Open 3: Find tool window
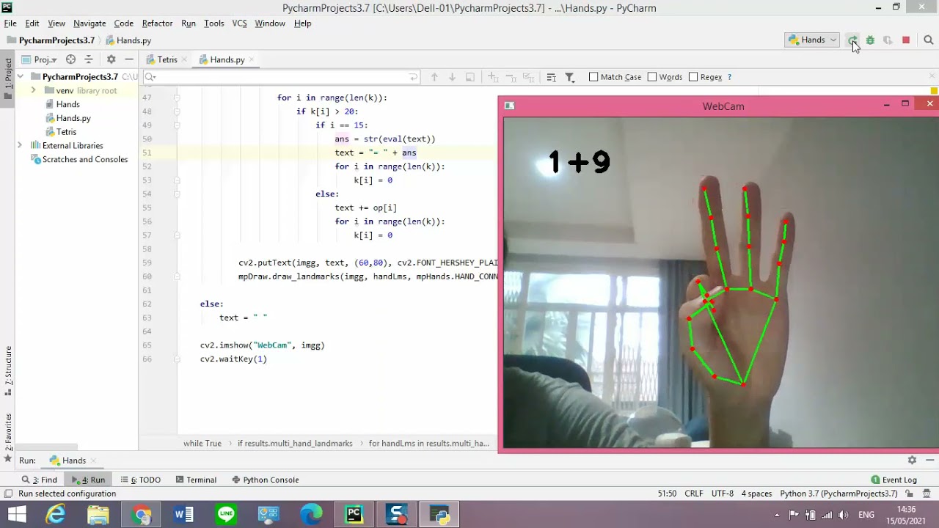The image size is (939, 528). (x=40, y=480)
